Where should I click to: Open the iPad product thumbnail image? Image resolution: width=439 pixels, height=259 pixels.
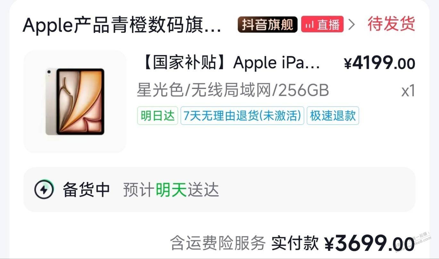tap(75, 101)
